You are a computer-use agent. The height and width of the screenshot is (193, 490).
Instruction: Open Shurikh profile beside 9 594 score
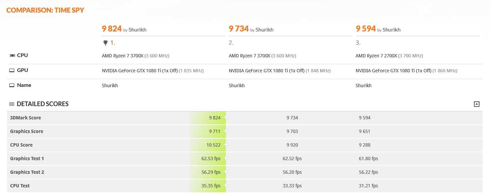pos(391,30)
